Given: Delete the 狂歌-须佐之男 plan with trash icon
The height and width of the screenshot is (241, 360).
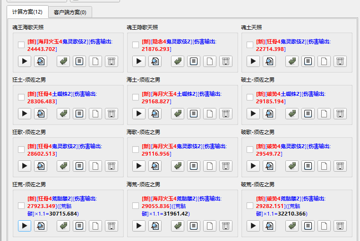Looking at the screenshot, I should point(111,166).
